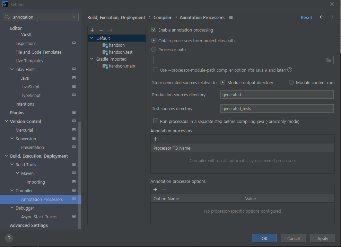Clear the search field with X icon
The height and width of the screenshot is (247, 341).
[74, 17]
